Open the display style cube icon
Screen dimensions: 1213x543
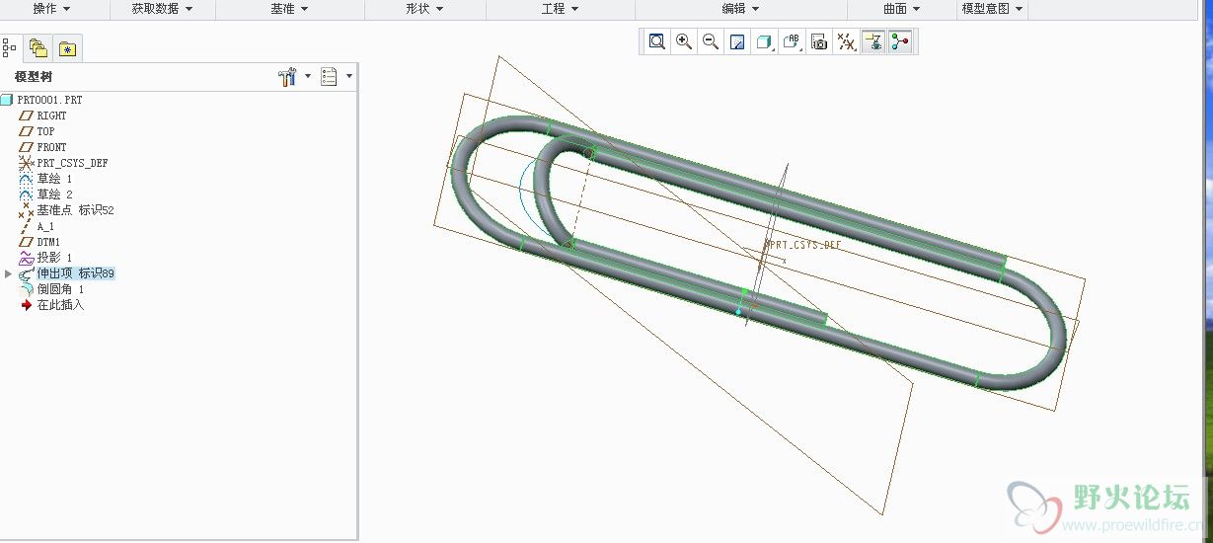[x=764, y=41]
